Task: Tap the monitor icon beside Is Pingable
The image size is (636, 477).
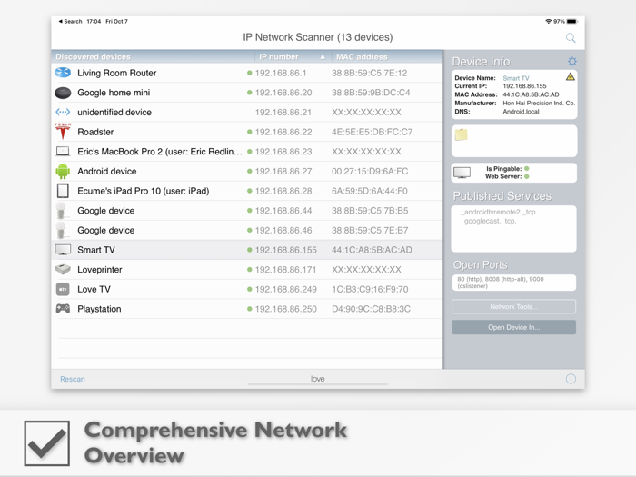Action: click(x=462, y=173)
